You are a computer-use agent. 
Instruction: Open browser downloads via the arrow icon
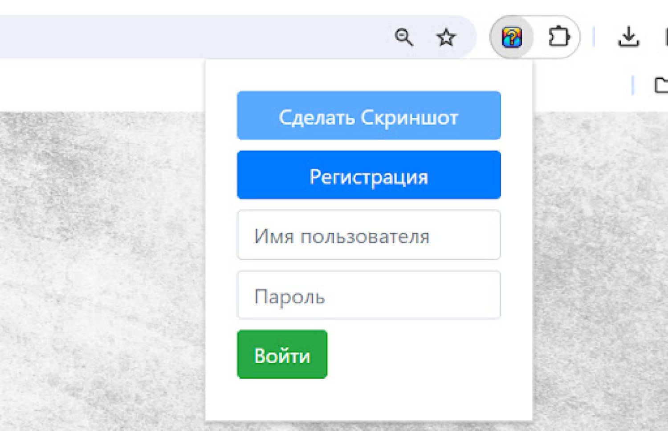pos(628,37)
